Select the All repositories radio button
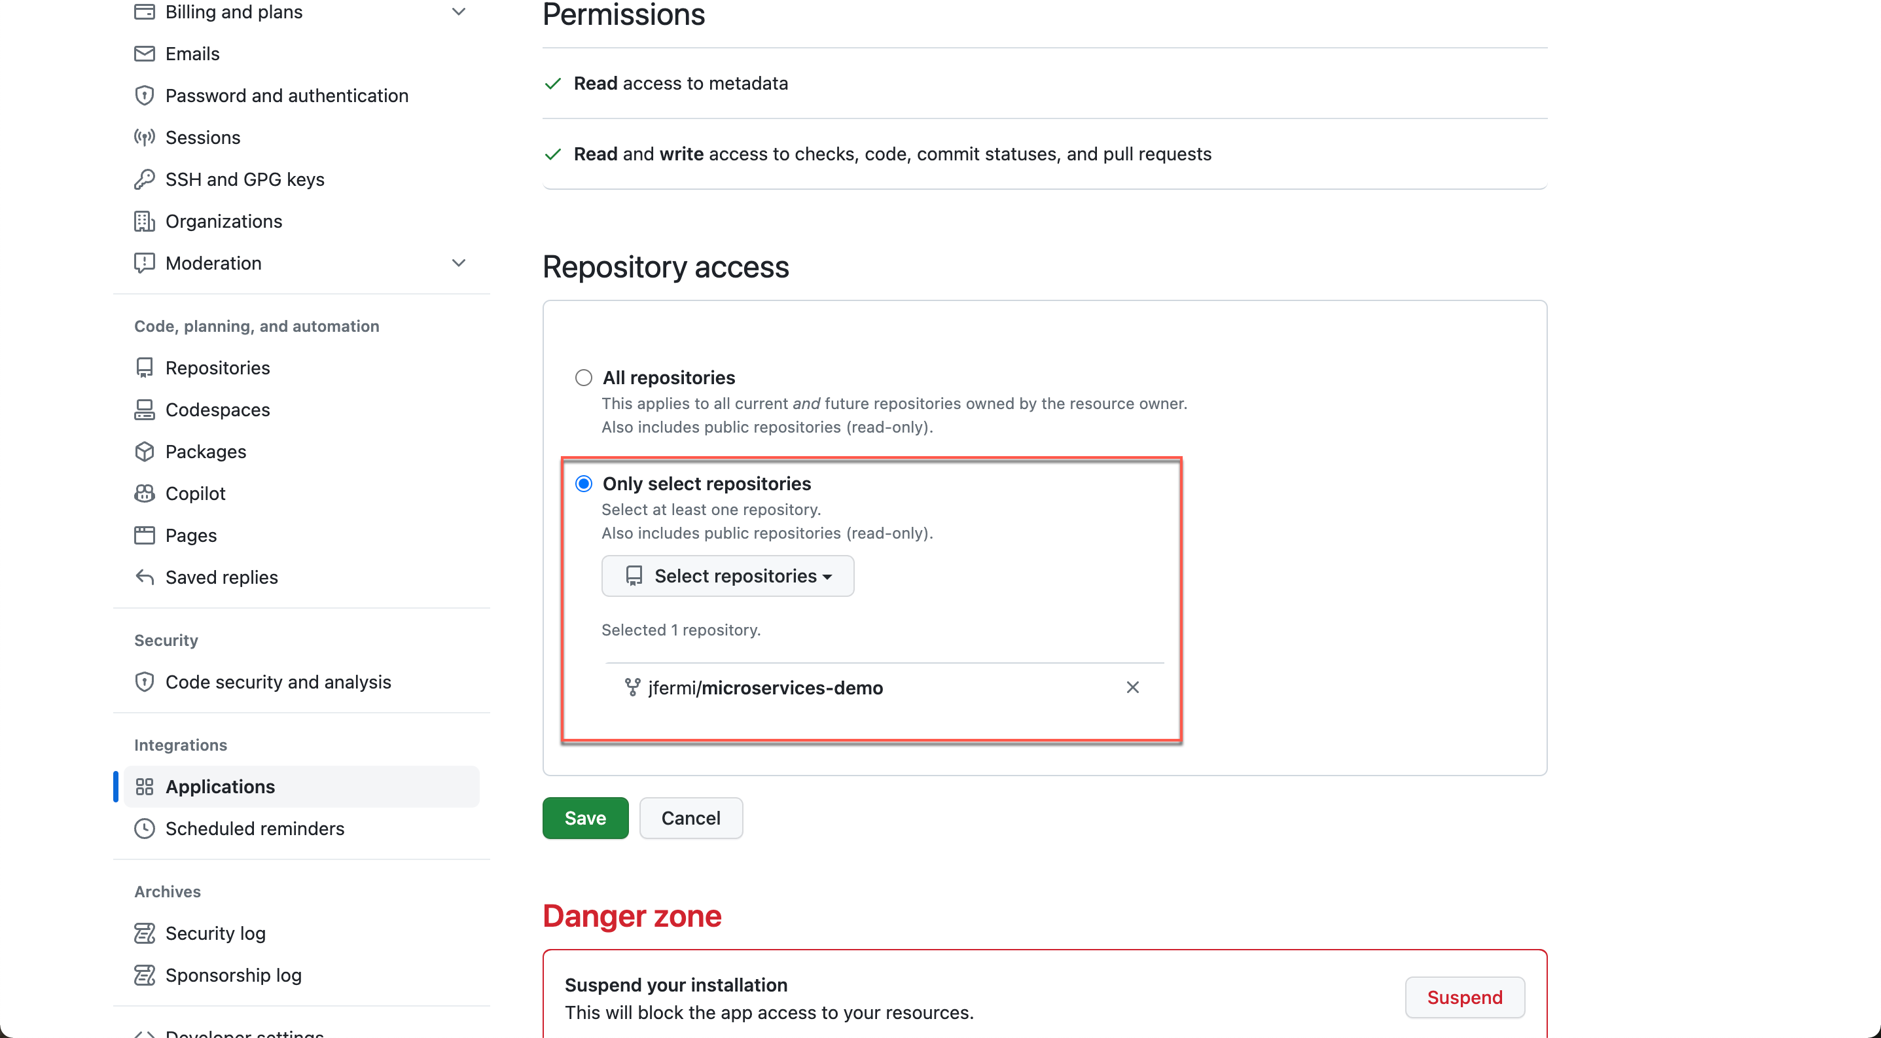 (582, 376)
